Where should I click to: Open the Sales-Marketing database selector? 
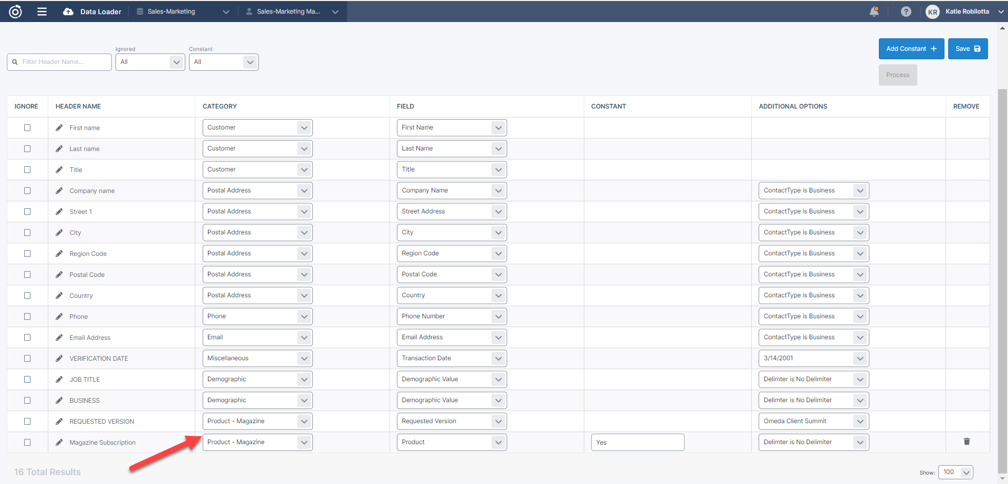183,12
